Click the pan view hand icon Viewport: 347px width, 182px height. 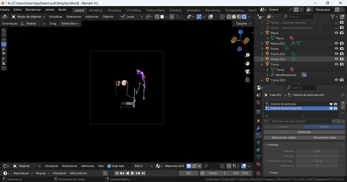pyautogui.click(x=247, y=63)
